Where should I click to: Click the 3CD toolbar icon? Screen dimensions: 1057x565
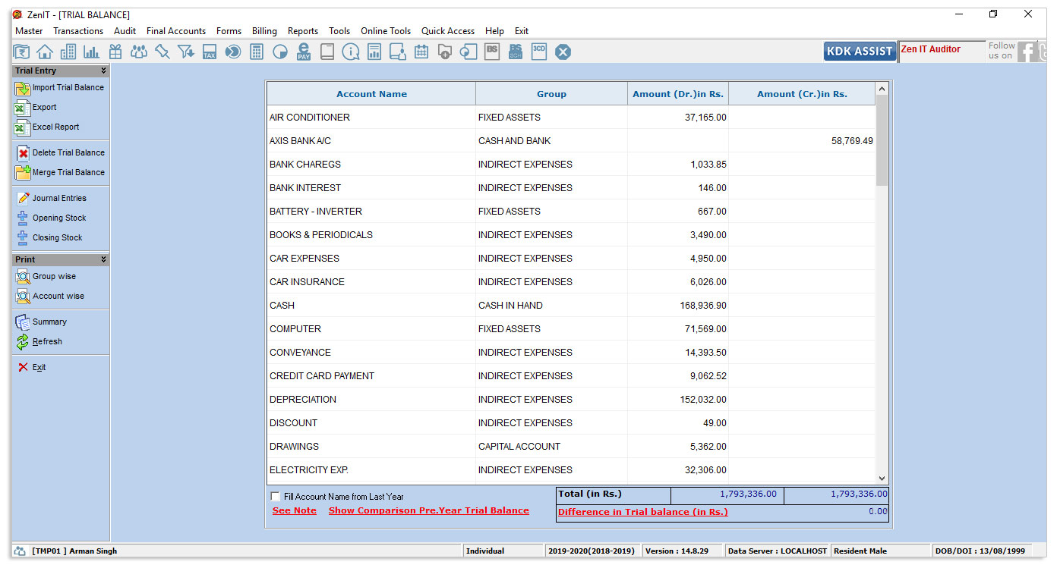pyautogui.click(x=539, y=52)
